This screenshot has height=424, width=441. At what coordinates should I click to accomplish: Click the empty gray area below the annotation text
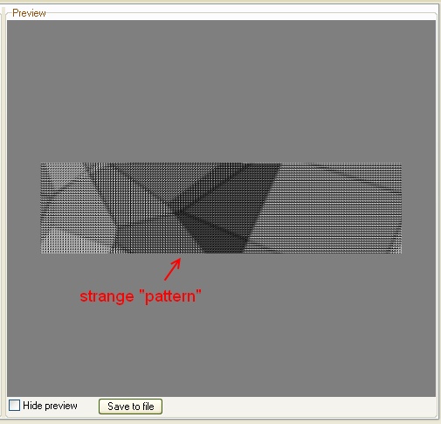tap(221, 350)
